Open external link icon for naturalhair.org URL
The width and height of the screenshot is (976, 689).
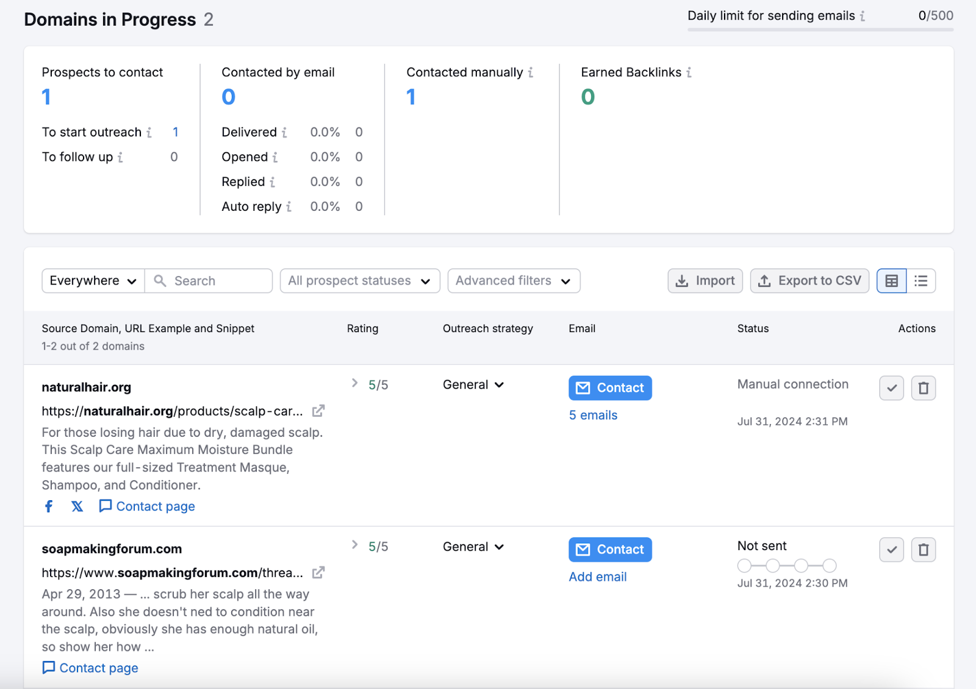click(318, 411)
